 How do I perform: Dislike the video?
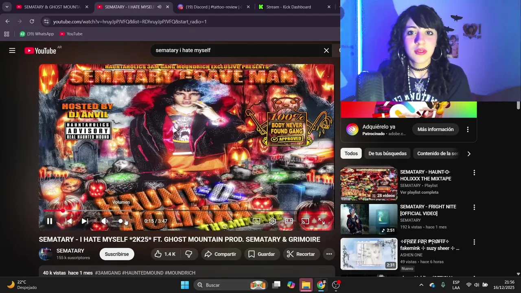click(189, 254)
